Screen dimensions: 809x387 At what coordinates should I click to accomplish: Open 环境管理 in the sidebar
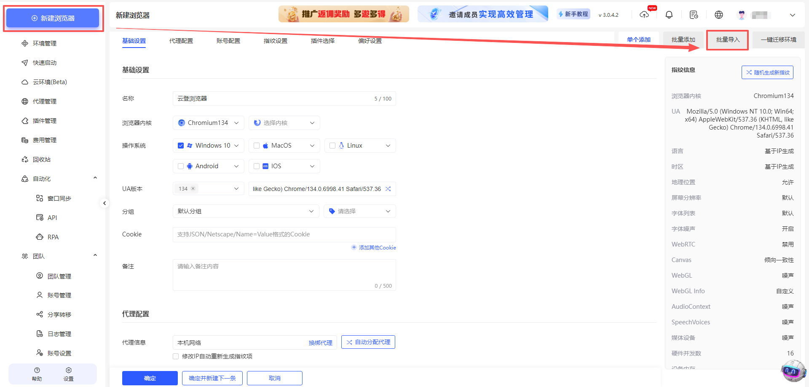44,43
